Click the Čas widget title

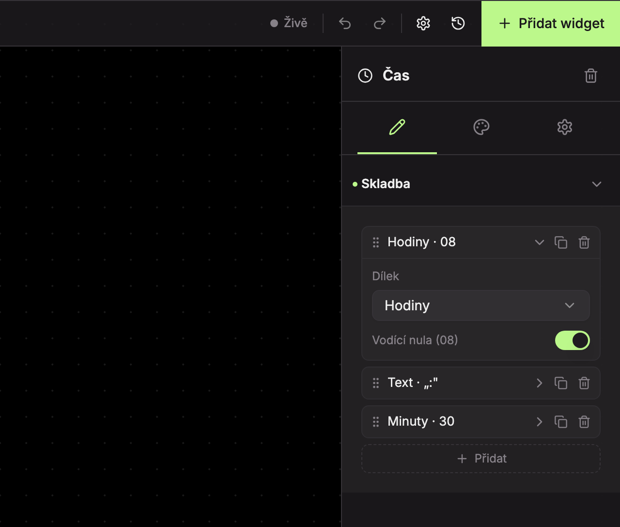(x=396, y=75)
